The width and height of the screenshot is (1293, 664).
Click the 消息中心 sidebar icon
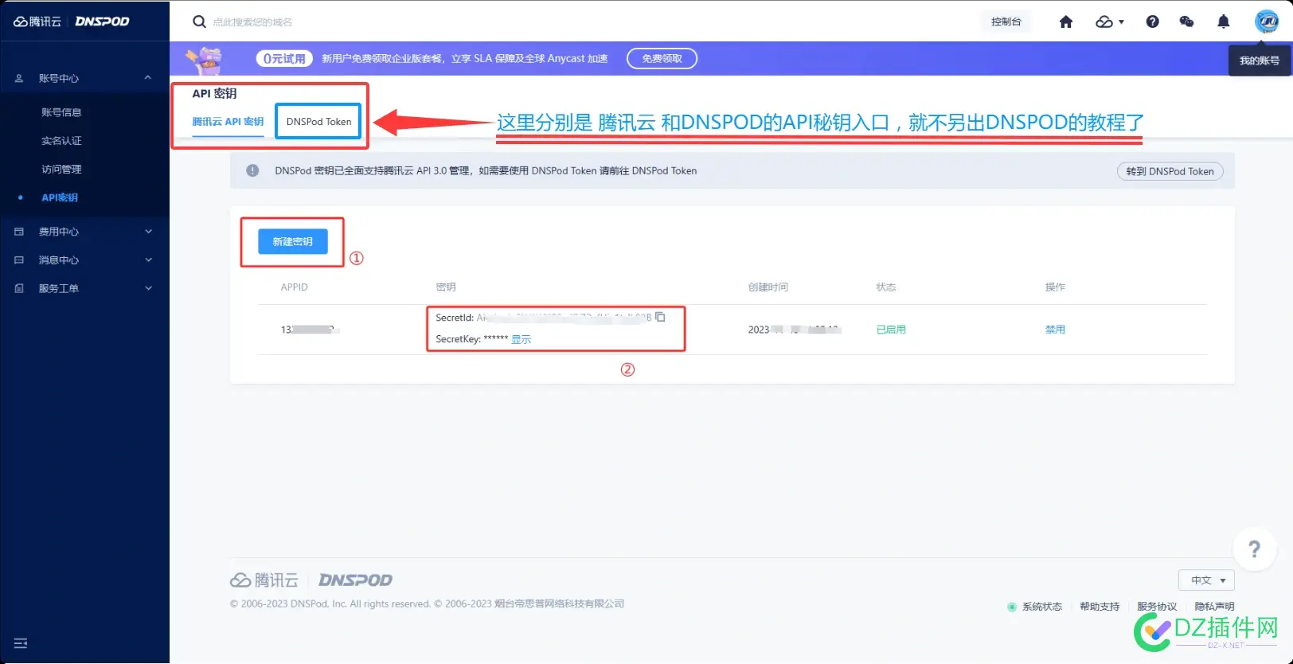tap(19, 260)
